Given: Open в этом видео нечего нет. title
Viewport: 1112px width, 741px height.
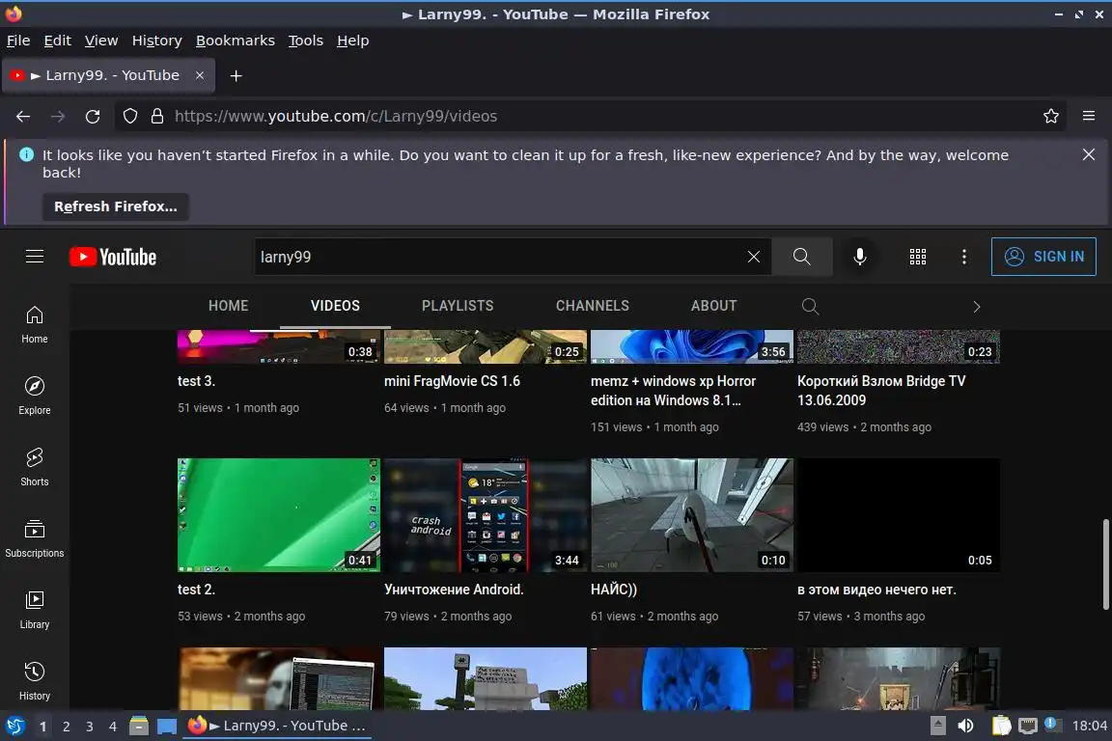Looking at the screenshot, I should point(876,590).
